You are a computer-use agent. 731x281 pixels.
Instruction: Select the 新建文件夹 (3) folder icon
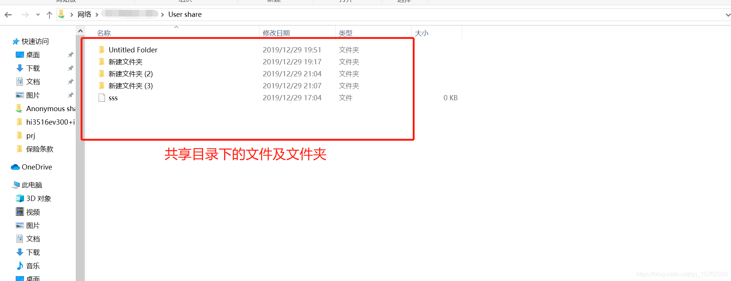pyautogui.click(x=102, y=86)
